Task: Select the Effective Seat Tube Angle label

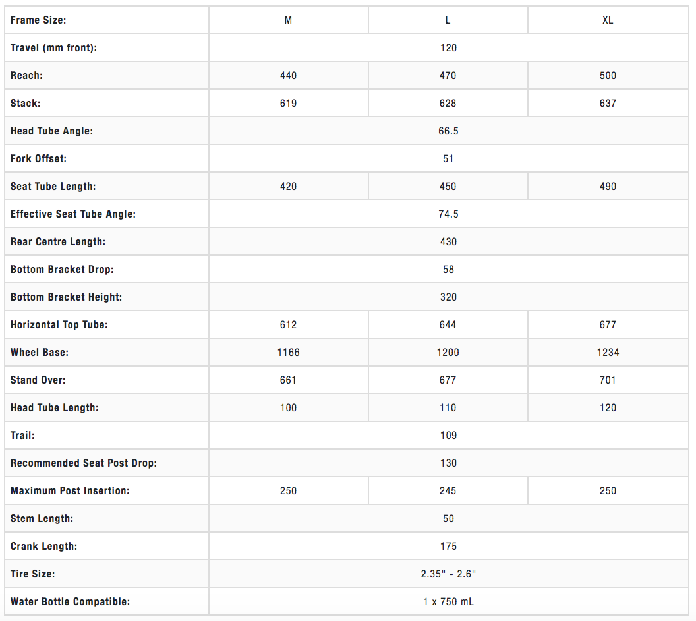Action: (73, 214)
